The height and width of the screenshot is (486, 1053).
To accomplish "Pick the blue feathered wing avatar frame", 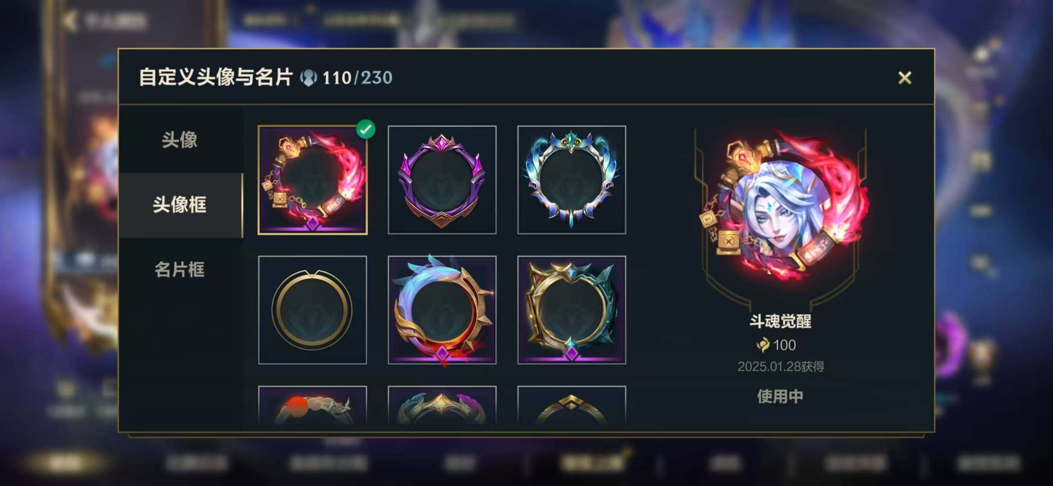I will tap(571, 180).
